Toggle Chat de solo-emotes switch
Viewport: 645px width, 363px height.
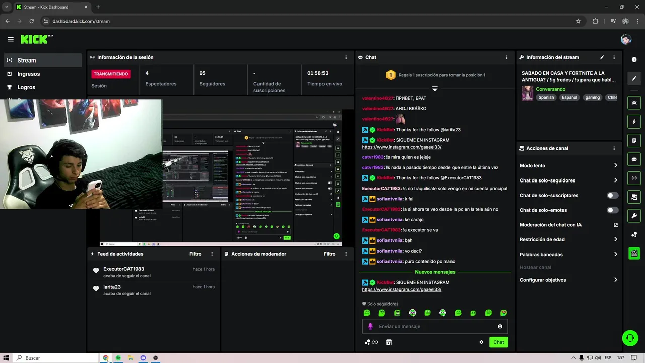pos(612,210)
